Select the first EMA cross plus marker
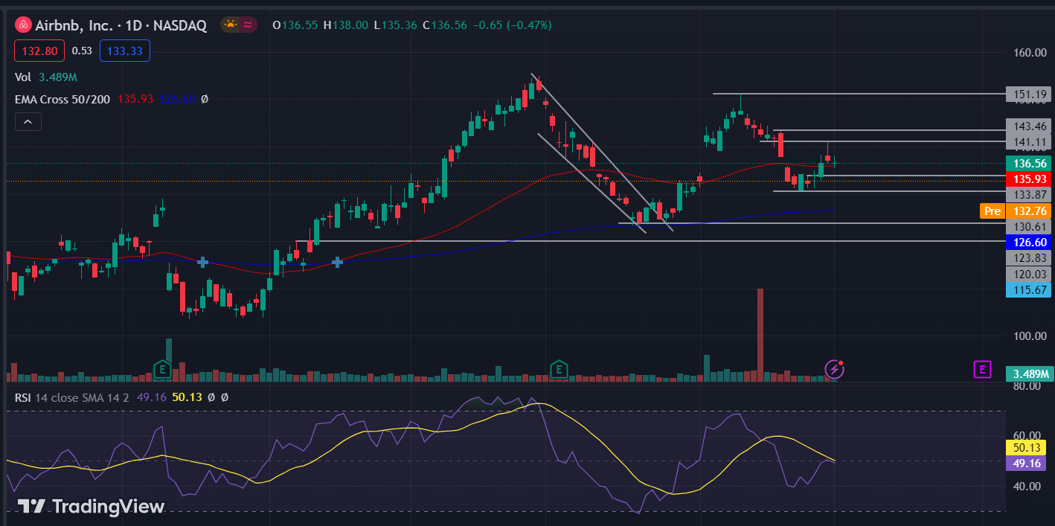The image size is (1055, 526). pos(202,262)
